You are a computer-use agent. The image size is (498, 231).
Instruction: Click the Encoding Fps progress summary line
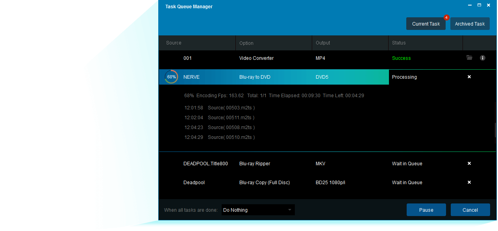(x=274, y=96)
